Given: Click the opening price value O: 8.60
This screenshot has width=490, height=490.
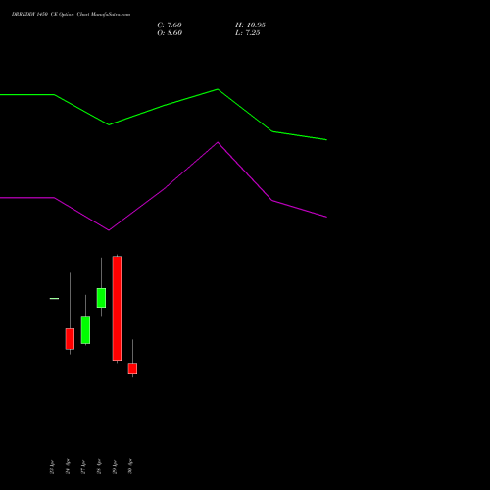Looking at the screenshot, I should point(170,33).
